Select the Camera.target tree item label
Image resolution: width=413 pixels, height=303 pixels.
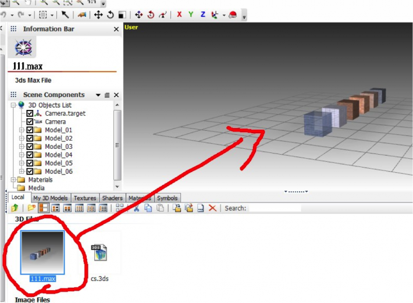tap(65, 113)
